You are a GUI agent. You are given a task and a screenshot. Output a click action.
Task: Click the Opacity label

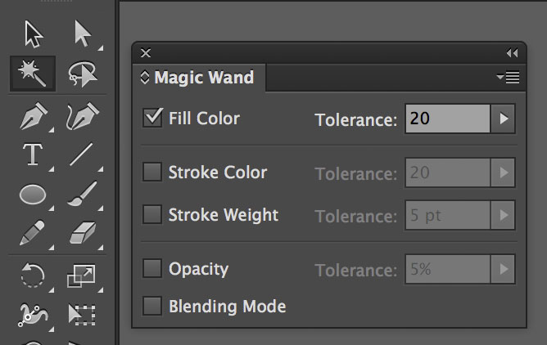coord(198,269)
